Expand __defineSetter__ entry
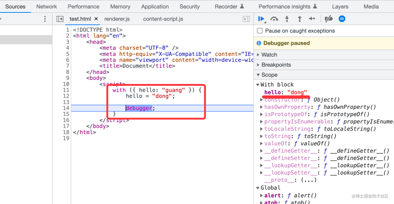This screenshot has height=204, width=394. (262, 158)
